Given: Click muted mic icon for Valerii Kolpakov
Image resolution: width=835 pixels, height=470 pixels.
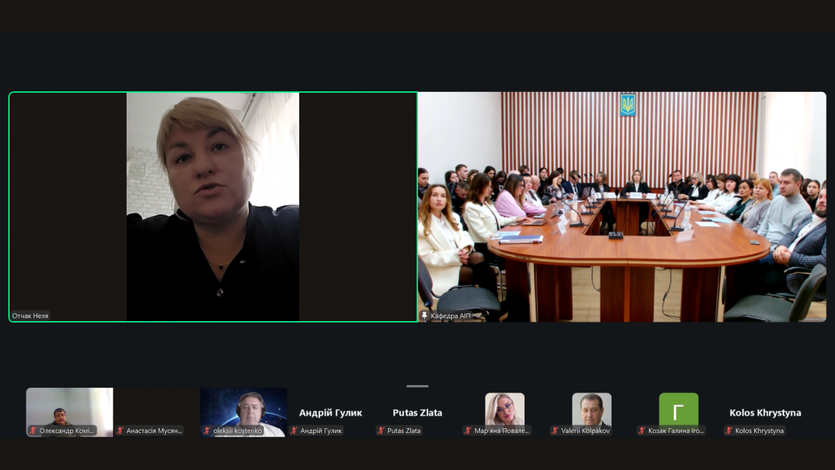Looking at the screenshot, I should pos(555,431).
